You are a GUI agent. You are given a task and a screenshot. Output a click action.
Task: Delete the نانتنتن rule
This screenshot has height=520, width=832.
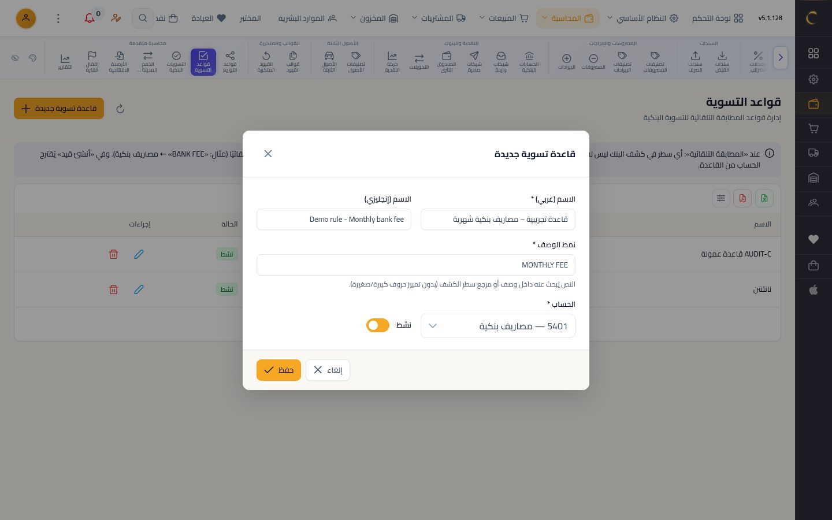pyautogui.click(x=114, y=289)
